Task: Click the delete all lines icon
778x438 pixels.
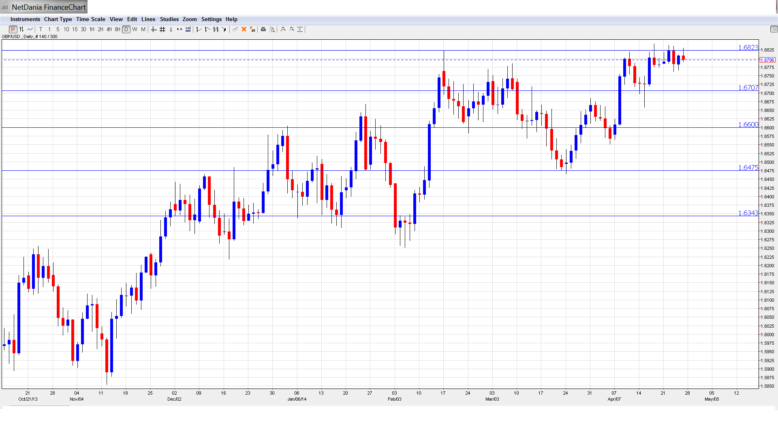Action: [252, 29]
